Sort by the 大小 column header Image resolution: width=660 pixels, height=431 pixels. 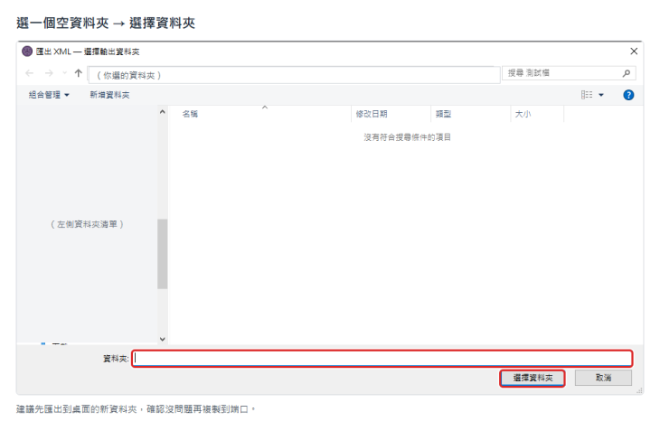point(537,114)
